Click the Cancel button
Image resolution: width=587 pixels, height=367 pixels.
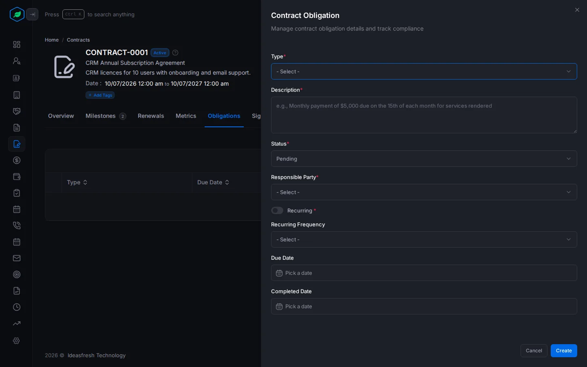(x=534, y=351)
